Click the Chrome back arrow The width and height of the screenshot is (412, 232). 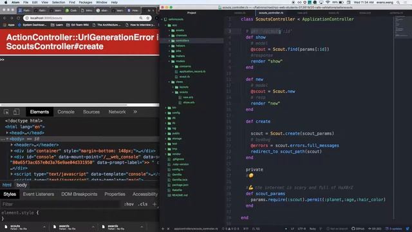5,18
